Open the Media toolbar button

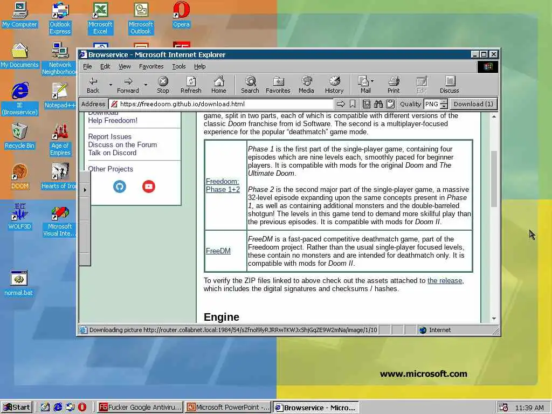coord(306,85)
